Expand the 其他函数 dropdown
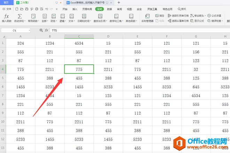The height and width of the screenshot is (153, 230). tap(136, 21)
